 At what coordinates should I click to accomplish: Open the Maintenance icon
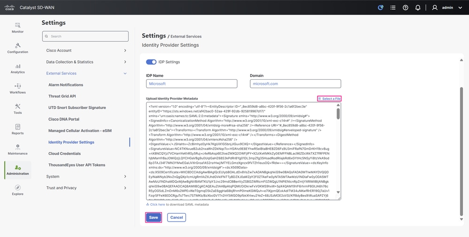coord(18,147)
